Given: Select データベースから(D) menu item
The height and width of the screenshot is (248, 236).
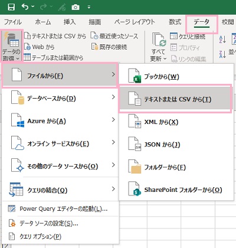Looking at the screenshot, I should 60,97.
